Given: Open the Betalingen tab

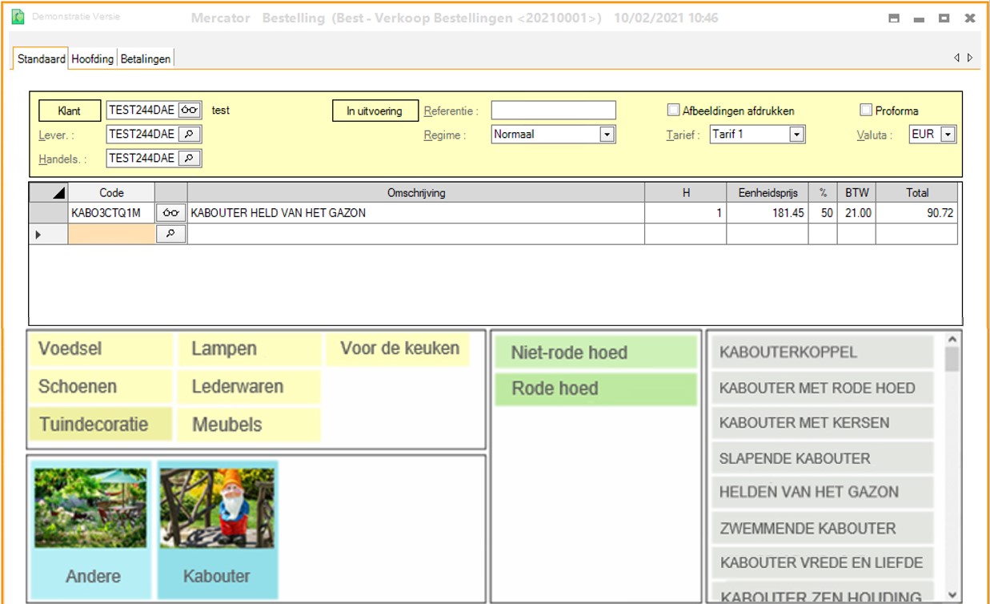Looking at the screenshot, I should (x=145, y=58).
